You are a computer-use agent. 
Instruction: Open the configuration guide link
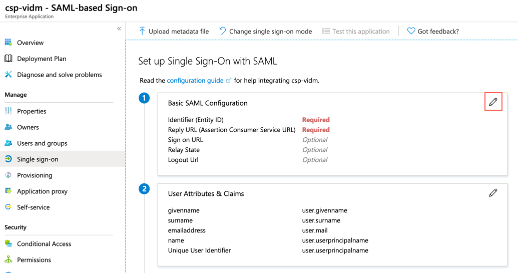[x=195, y=80]
